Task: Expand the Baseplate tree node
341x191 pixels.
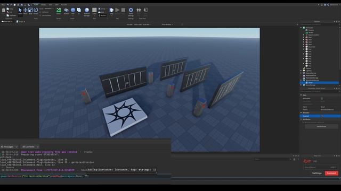Action: tap(304, 47)
